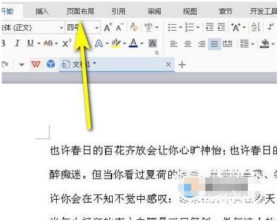Click the phonetic guide (wén) icon

click(149, 27)
